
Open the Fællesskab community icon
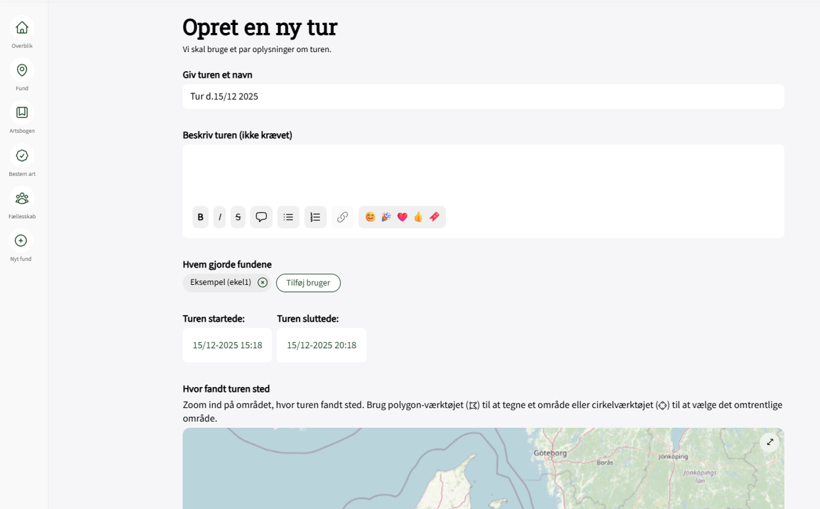point(22,199)
